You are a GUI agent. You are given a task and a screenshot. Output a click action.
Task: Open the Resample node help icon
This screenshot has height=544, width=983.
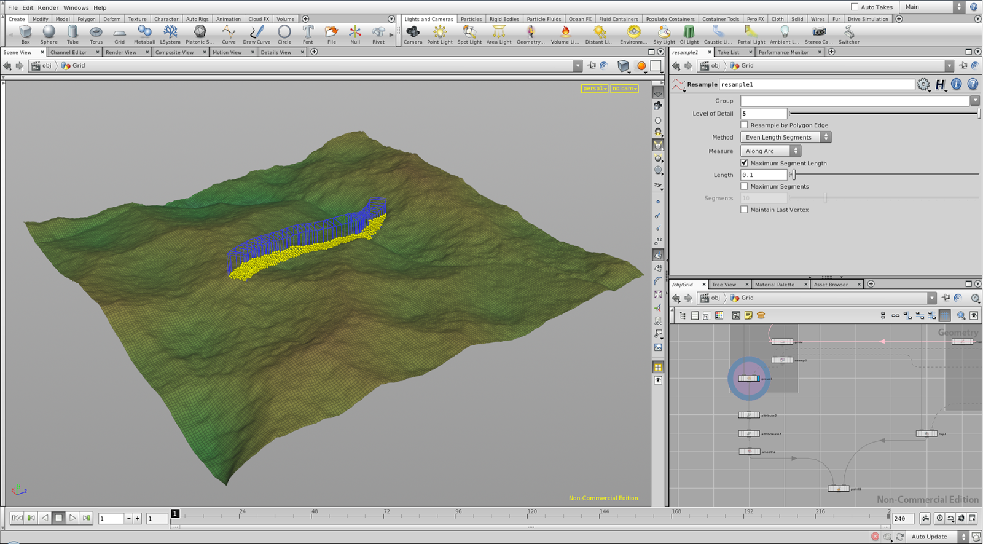point(973,84)
